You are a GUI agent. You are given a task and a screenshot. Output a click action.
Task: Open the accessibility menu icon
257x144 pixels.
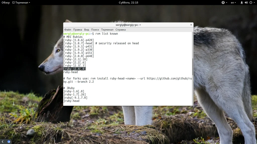[x=223, y=2]
